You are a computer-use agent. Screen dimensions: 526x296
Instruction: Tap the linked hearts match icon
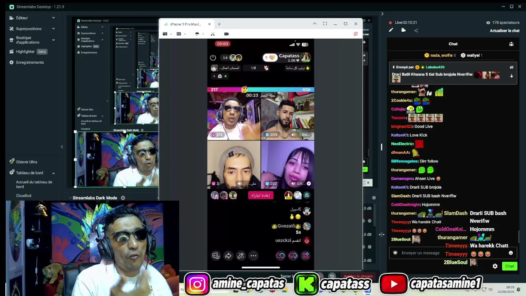click(293, 256)
